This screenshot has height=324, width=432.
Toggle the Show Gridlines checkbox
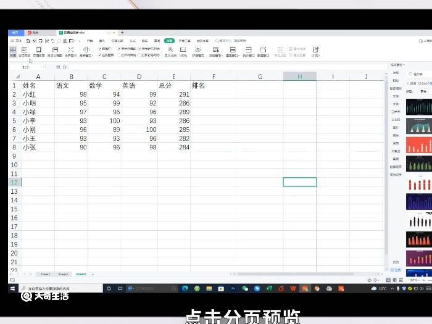pyautogui.click(x=127, y=49)
